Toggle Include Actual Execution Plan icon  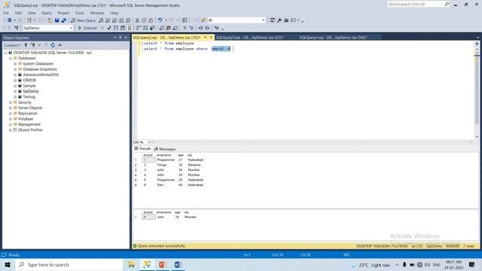(139, 28)
